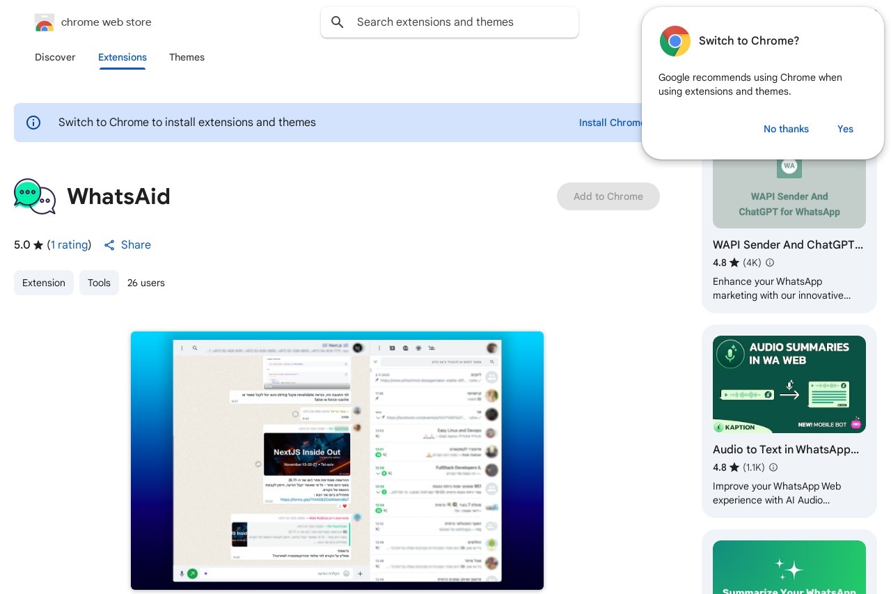The image size is (891, 594).
Task: Click No thanks in Switch to Chrome popup
Action: [786, 129]
